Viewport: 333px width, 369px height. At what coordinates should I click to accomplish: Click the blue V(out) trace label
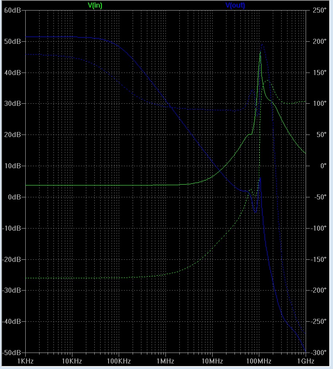235,5
